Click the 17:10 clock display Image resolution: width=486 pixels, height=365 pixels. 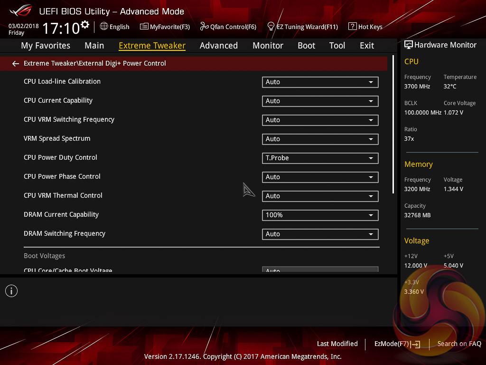tap(61, 28)
